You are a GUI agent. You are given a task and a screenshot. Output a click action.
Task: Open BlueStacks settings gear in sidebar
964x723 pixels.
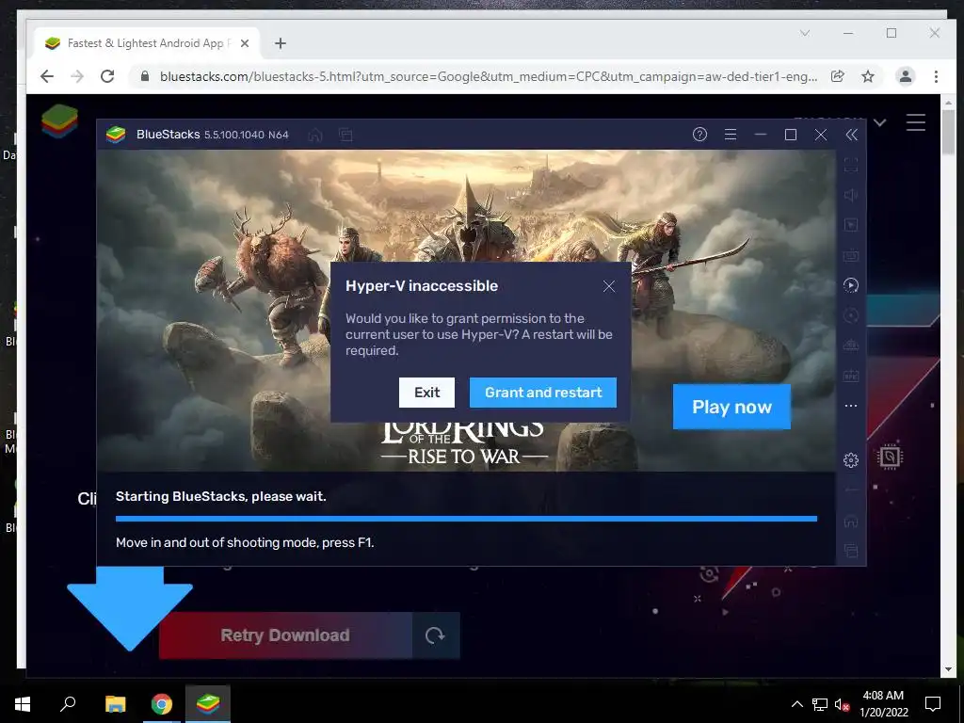click(x=851, y=459)
